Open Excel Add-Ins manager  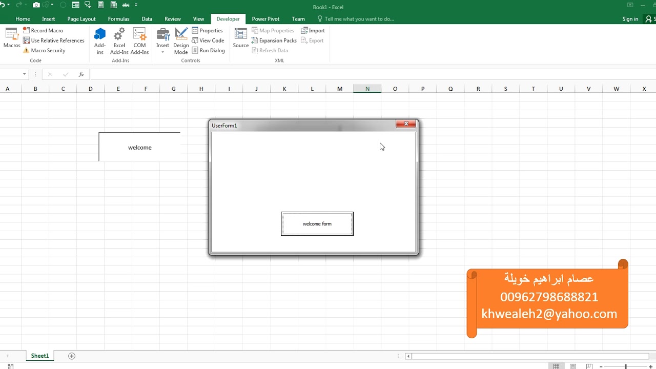[119, 41]
